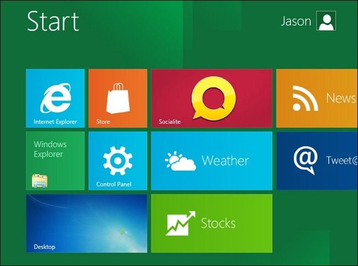The image size is (358, 266).
Task: Click the Weather sun and cloud icon
Action: click(x=180, y=161)
